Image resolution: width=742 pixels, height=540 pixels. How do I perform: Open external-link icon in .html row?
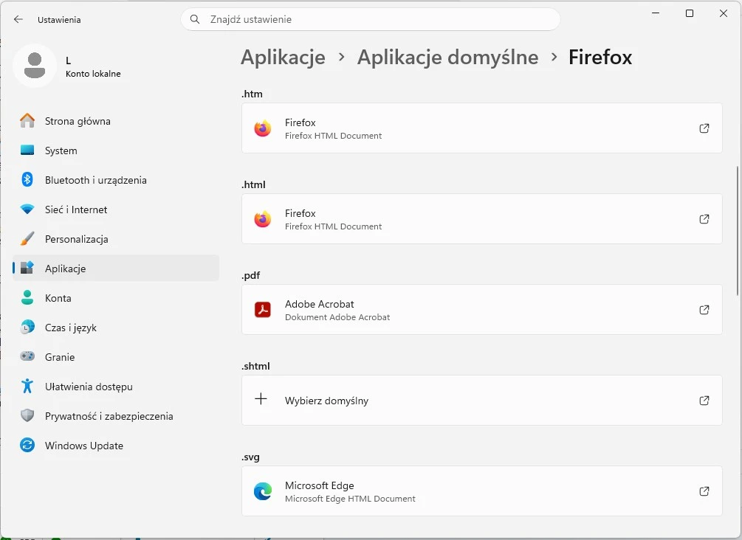(x=704, y=219)
